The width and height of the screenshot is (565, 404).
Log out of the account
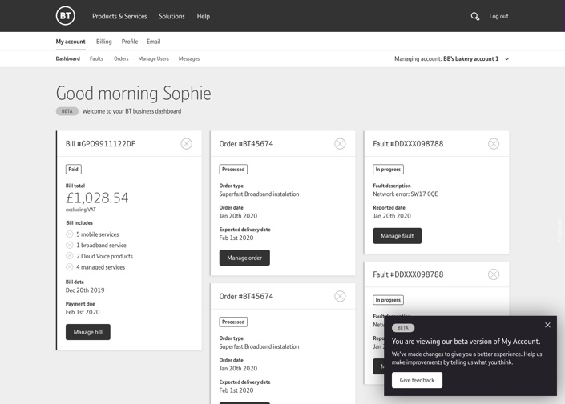pyautogui.click(x=498, y=16)
